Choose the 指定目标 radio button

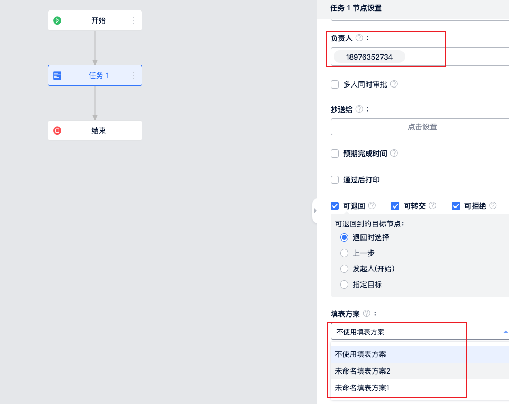click(x=344, y=285)
